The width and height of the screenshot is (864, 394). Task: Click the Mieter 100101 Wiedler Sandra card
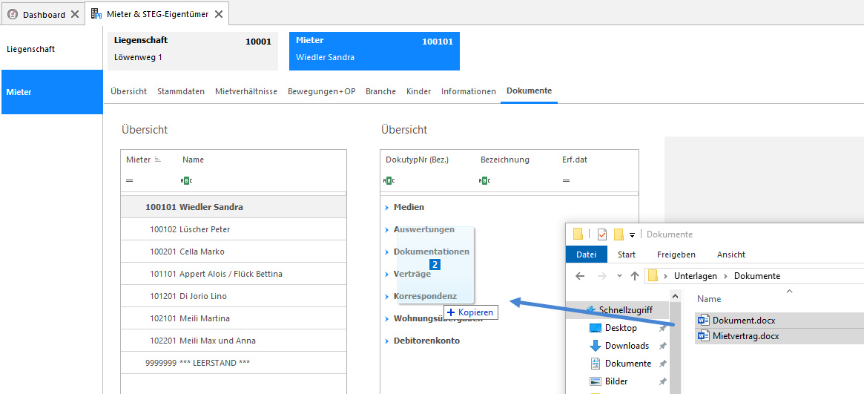click(374, 50)
